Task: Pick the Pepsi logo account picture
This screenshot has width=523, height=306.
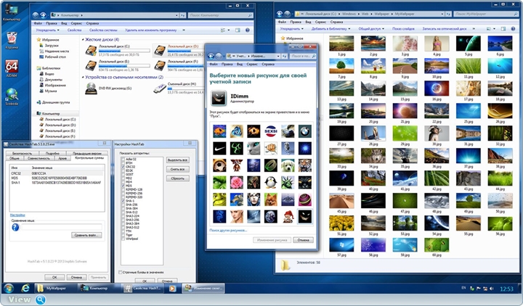Action: coord(270,131)
